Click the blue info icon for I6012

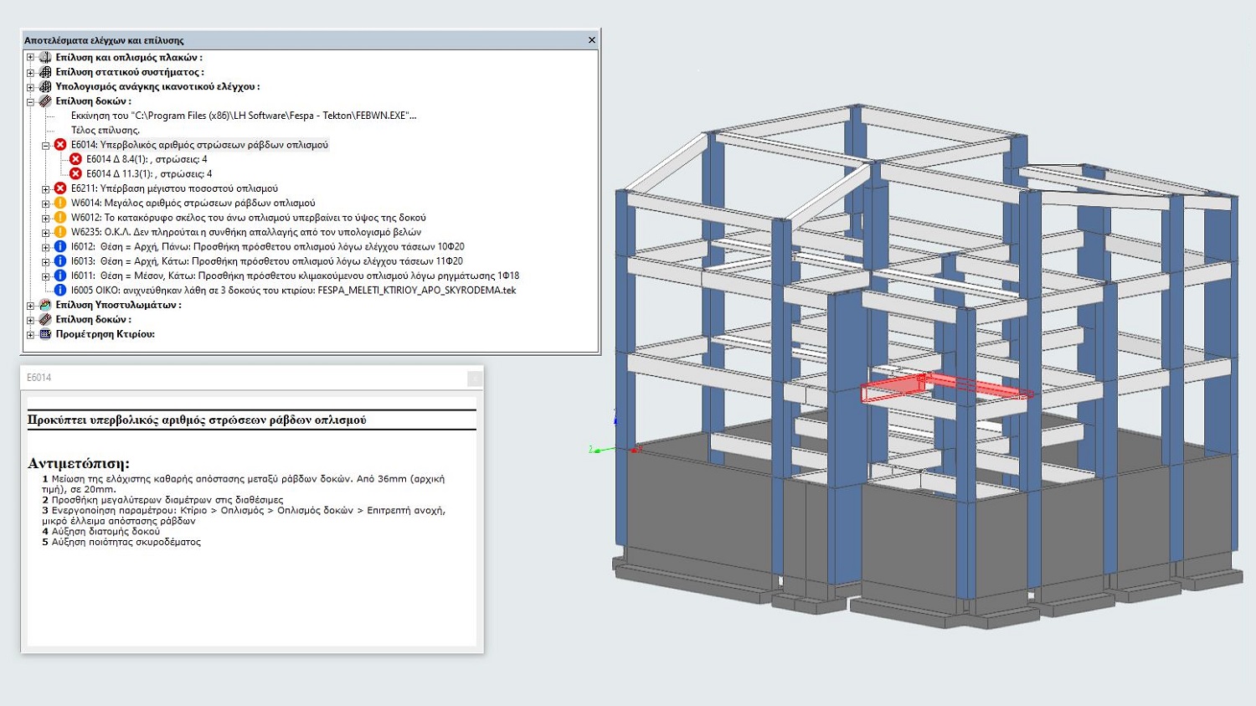(60, 246)
